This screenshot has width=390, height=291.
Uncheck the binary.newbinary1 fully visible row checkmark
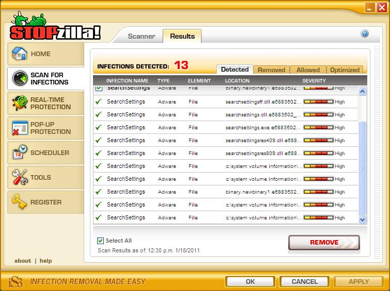point(99,192)
